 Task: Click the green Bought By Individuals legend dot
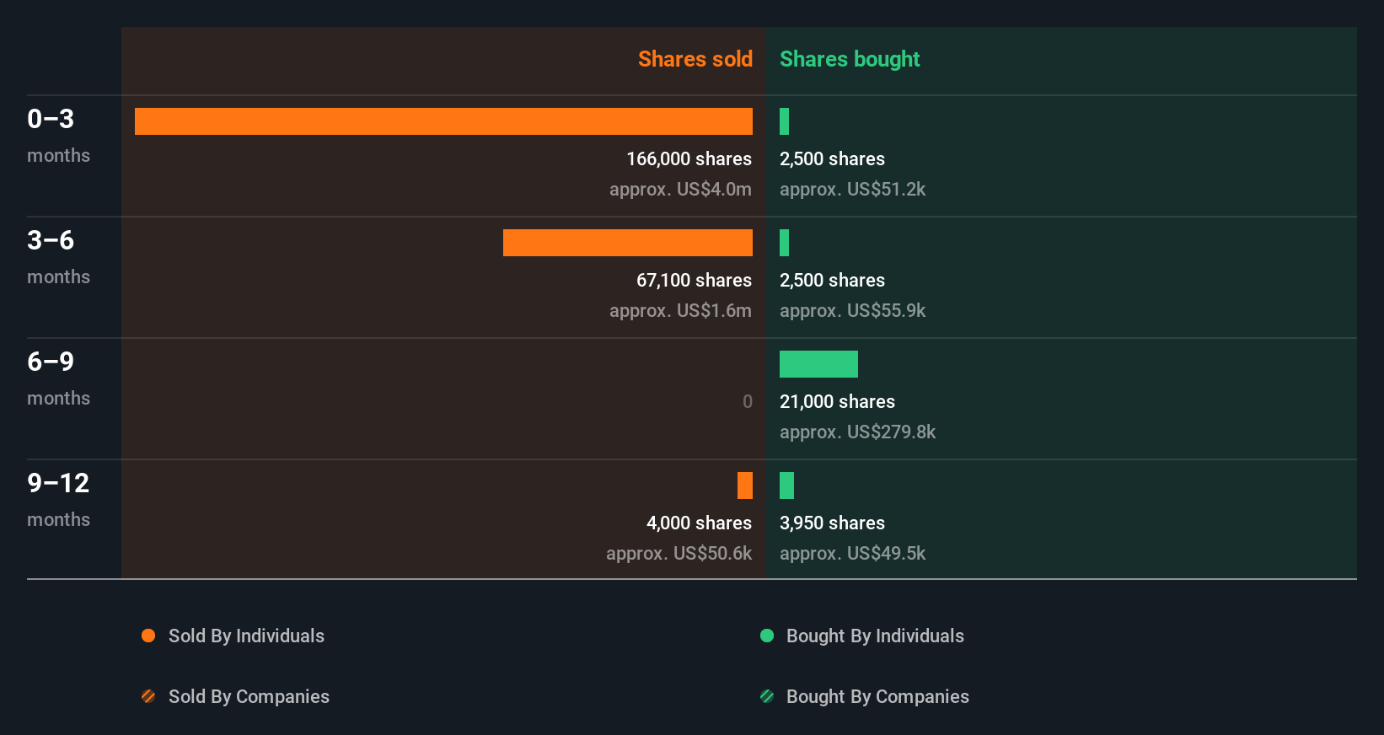tap(767, 636)
